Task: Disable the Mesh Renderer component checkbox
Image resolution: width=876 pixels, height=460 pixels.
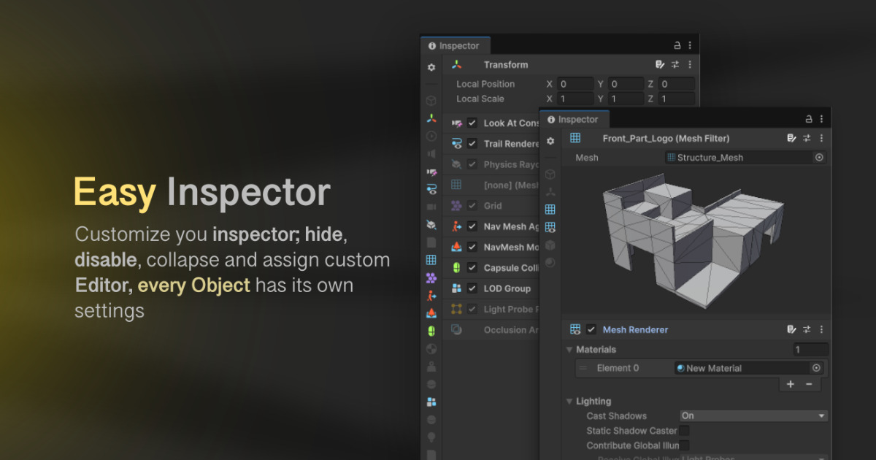Action: 591,329
